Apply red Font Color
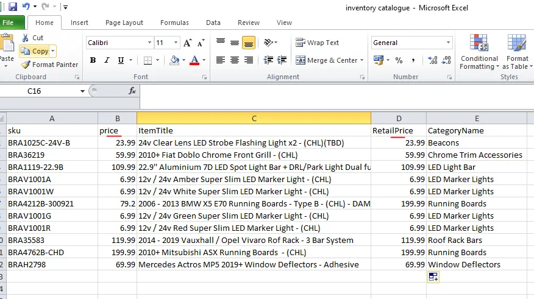 click(x=194, y=60)
